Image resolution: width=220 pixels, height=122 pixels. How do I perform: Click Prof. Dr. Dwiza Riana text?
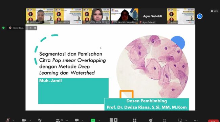coord(147,107)
